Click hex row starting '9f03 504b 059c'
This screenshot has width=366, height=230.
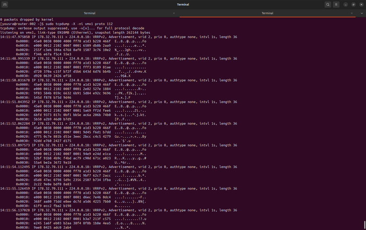(x=81, y=94)
